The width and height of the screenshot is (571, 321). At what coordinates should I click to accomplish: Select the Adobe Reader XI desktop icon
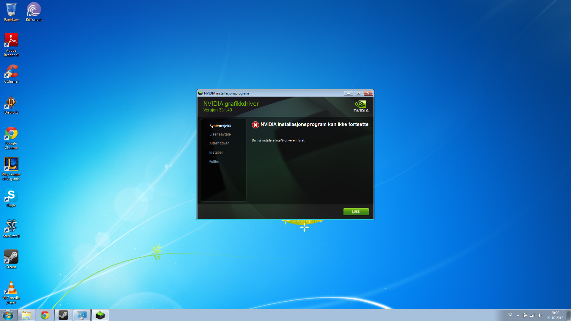point(11,45)
